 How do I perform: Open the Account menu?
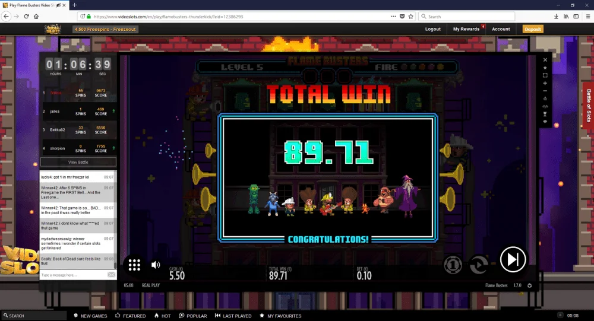tap(501, 29)
